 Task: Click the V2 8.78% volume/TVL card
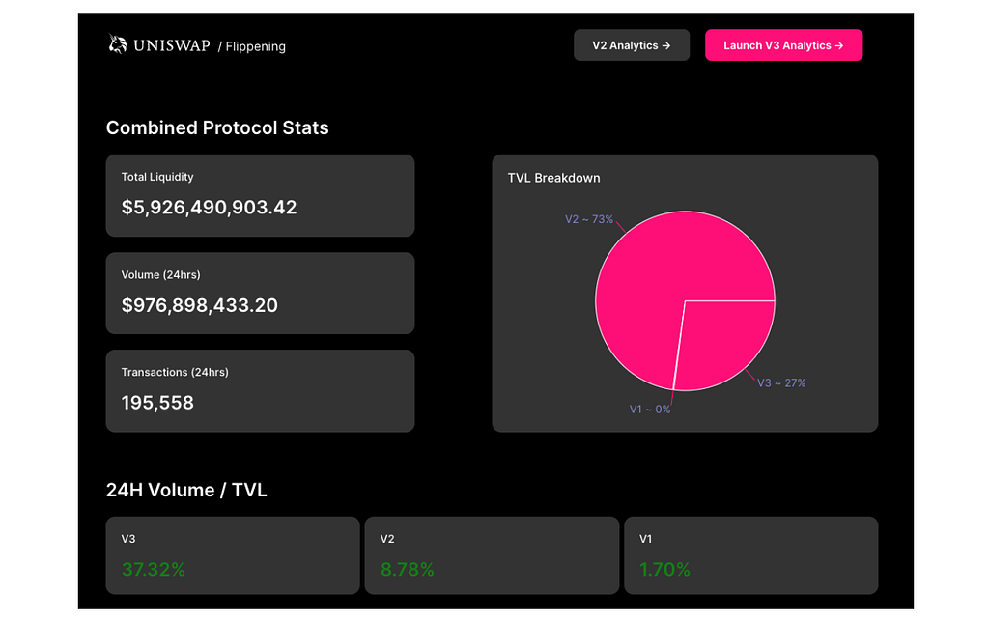click(491, 555)
